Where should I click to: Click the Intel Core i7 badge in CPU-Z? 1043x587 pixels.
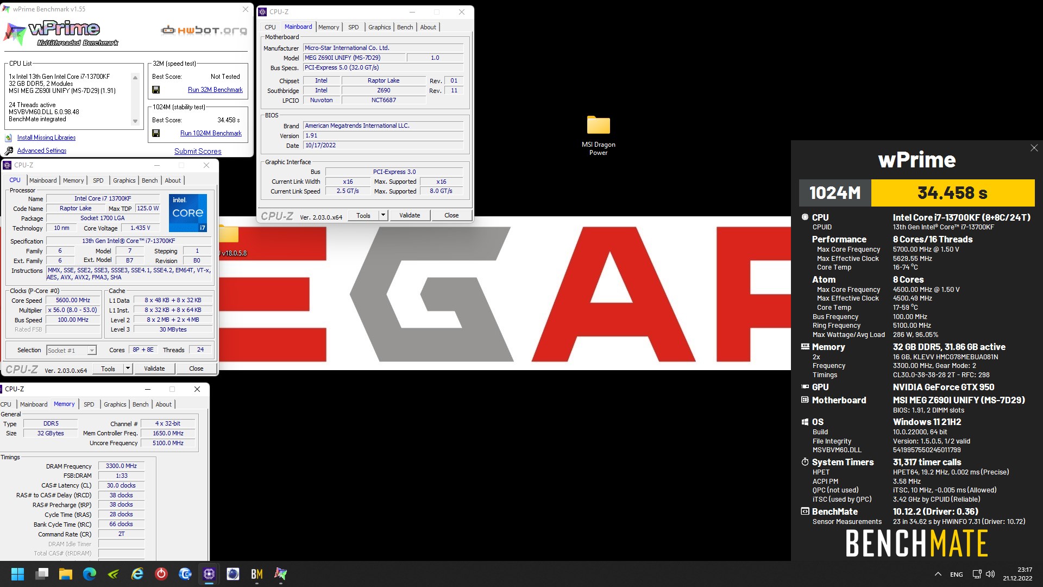(x=188, y=213)
